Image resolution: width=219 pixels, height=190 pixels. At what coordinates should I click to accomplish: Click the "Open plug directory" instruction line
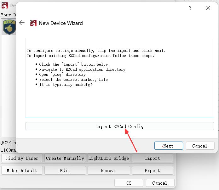[62, 75]
